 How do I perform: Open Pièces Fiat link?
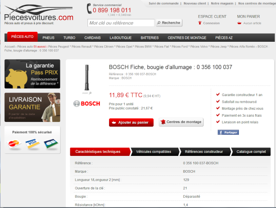pos(162,47)
